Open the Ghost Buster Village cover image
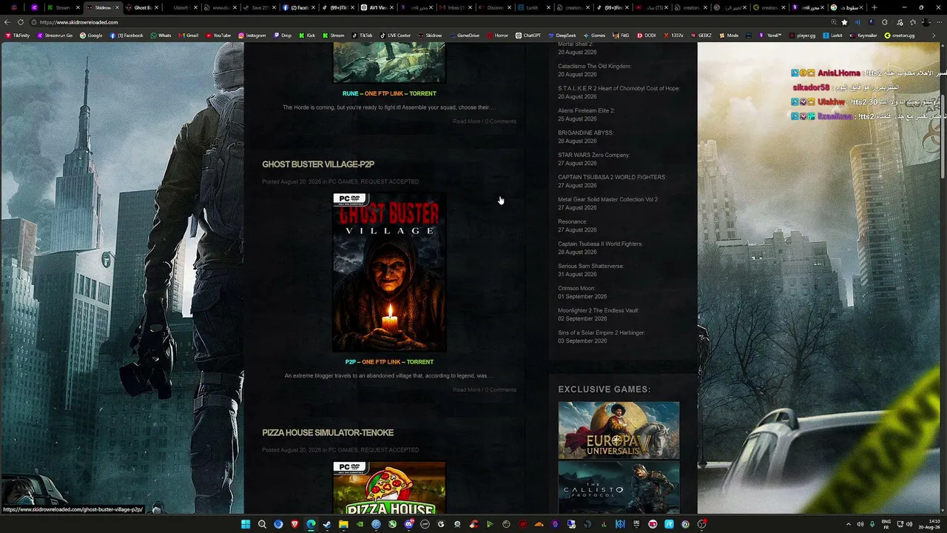Screen dimensions: 947x533 point(389,272)
